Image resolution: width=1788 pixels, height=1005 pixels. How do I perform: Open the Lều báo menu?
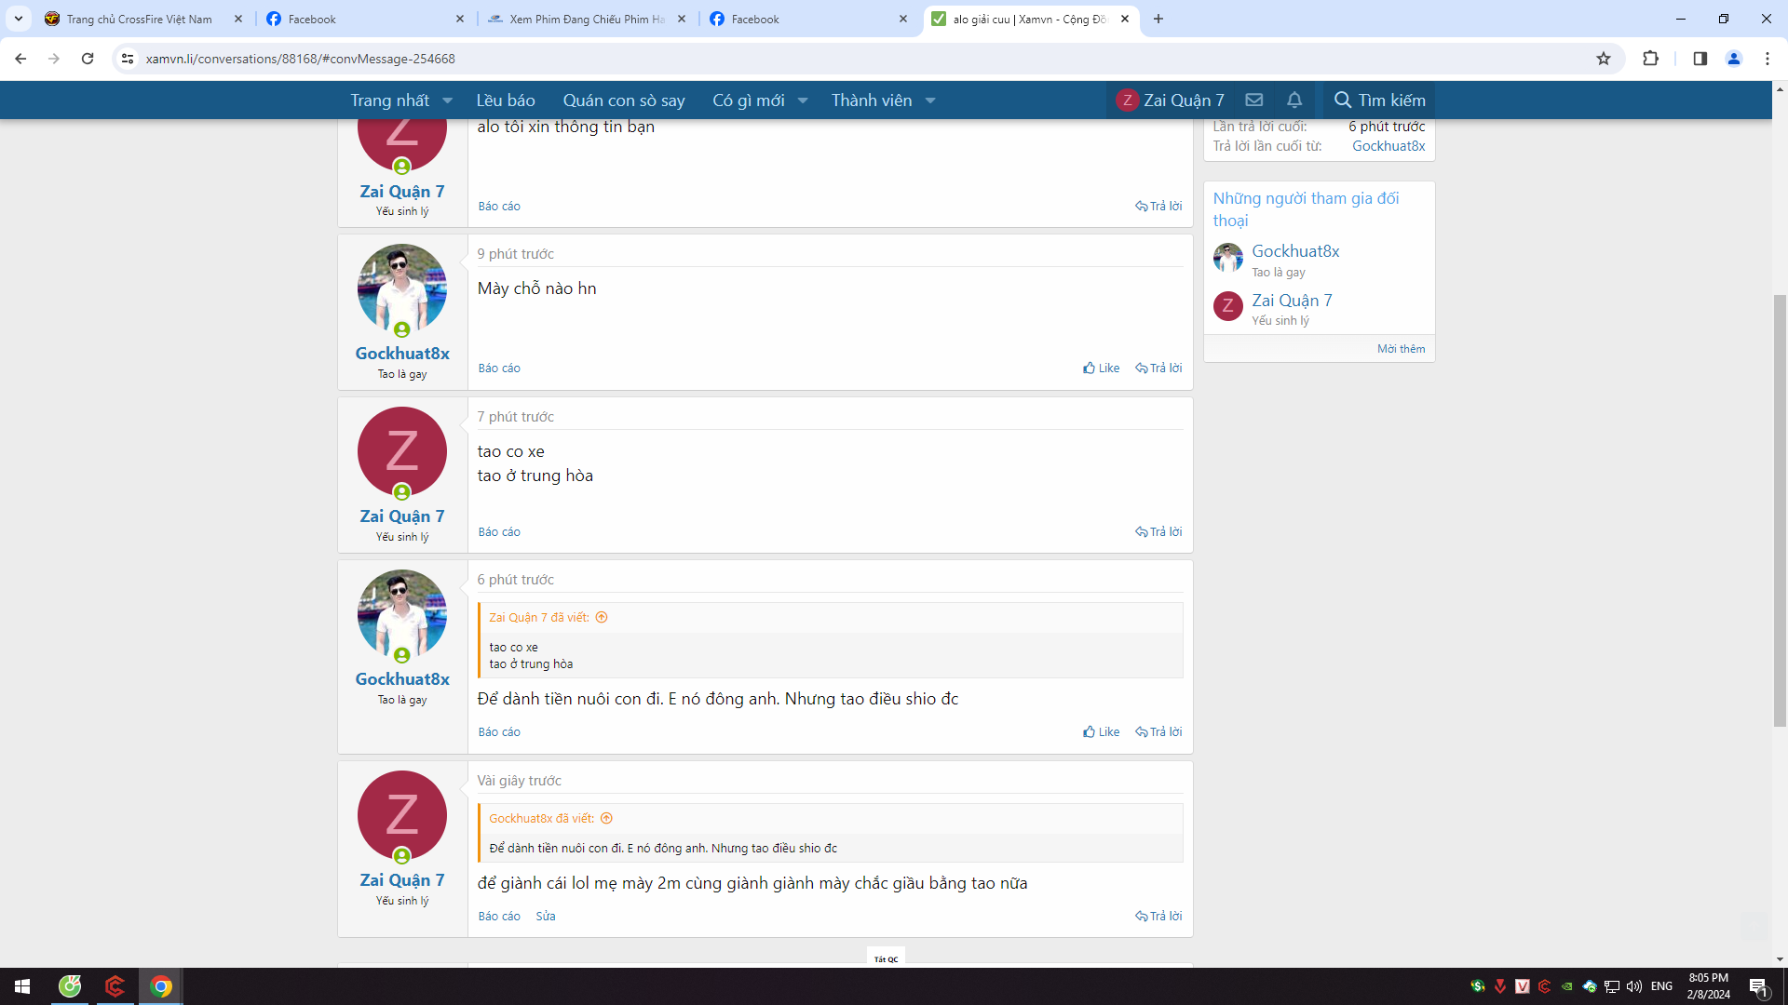pos(506,100)
